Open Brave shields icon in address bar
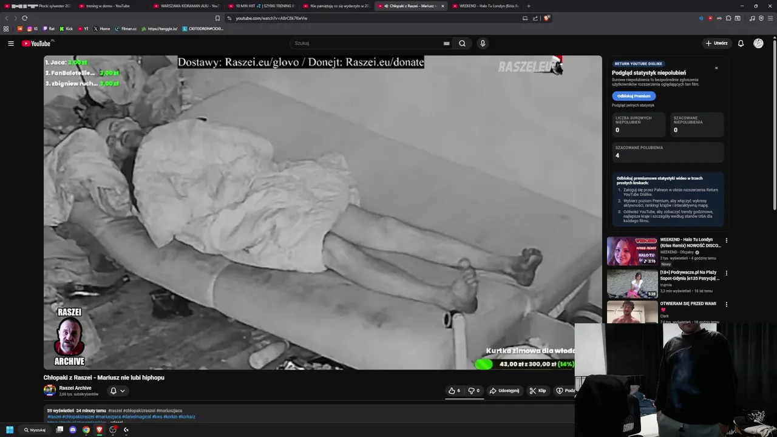 click(x=546, y=18)
